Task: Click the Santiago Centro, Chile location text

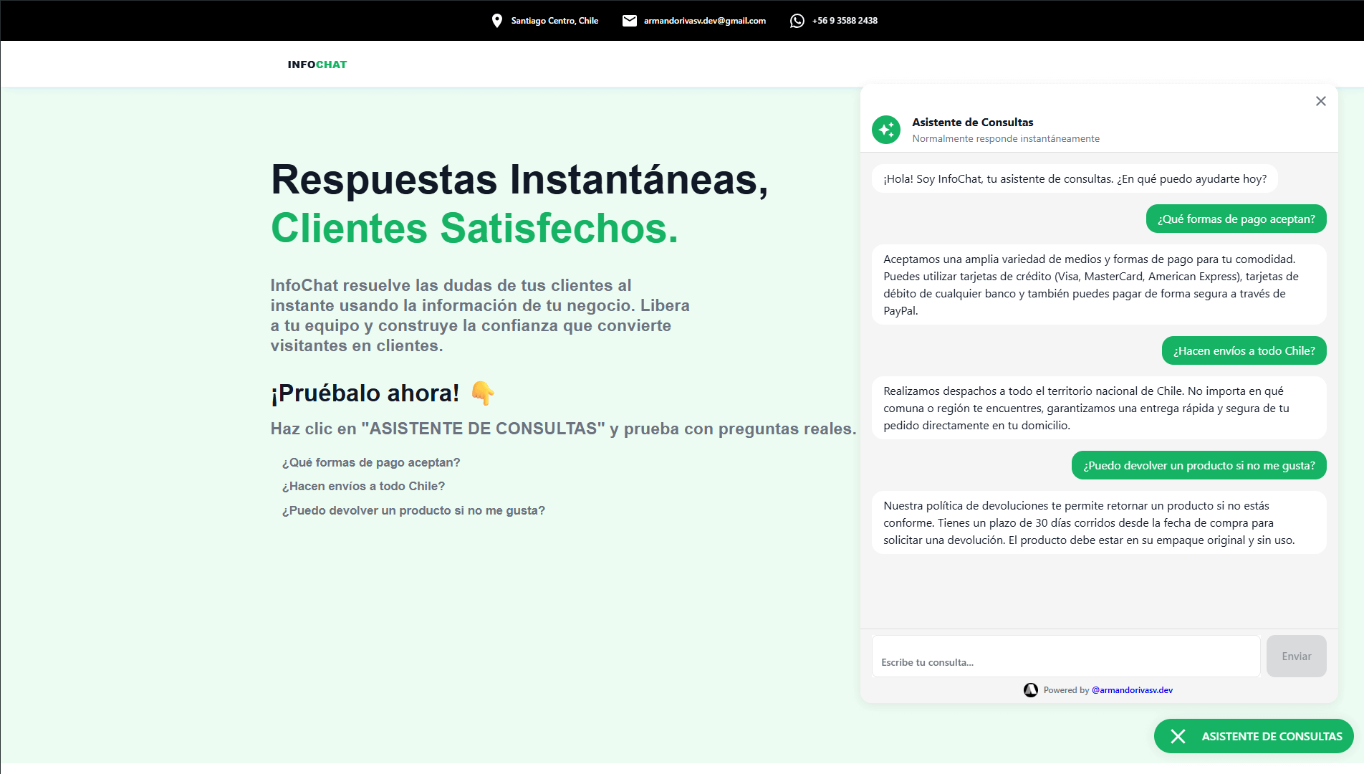Action: 554,21
